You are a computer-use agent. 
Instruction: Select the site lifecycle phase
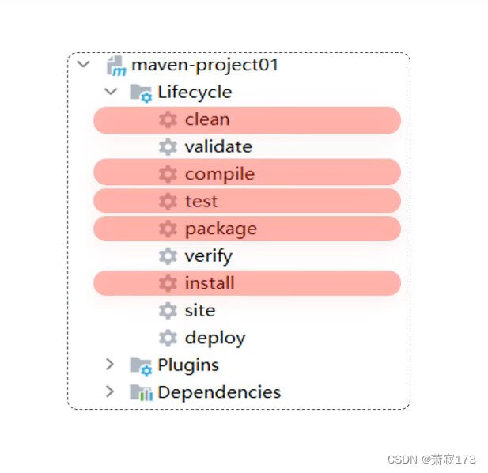[x=200, y=311]
